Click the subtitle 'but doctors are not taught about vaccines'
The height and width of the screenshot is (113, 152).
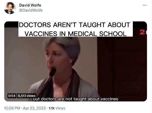pos(76,99)
